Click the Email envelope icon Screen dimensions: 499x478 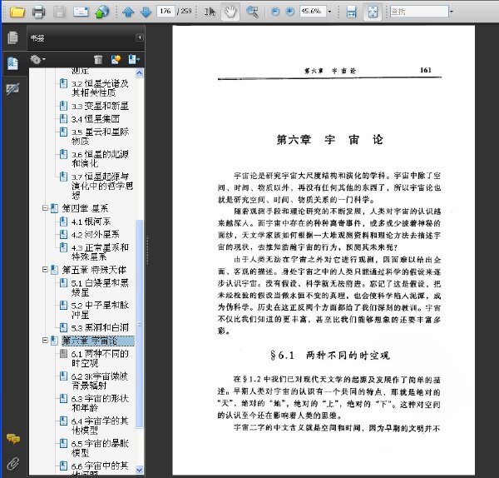coord(81,12)
